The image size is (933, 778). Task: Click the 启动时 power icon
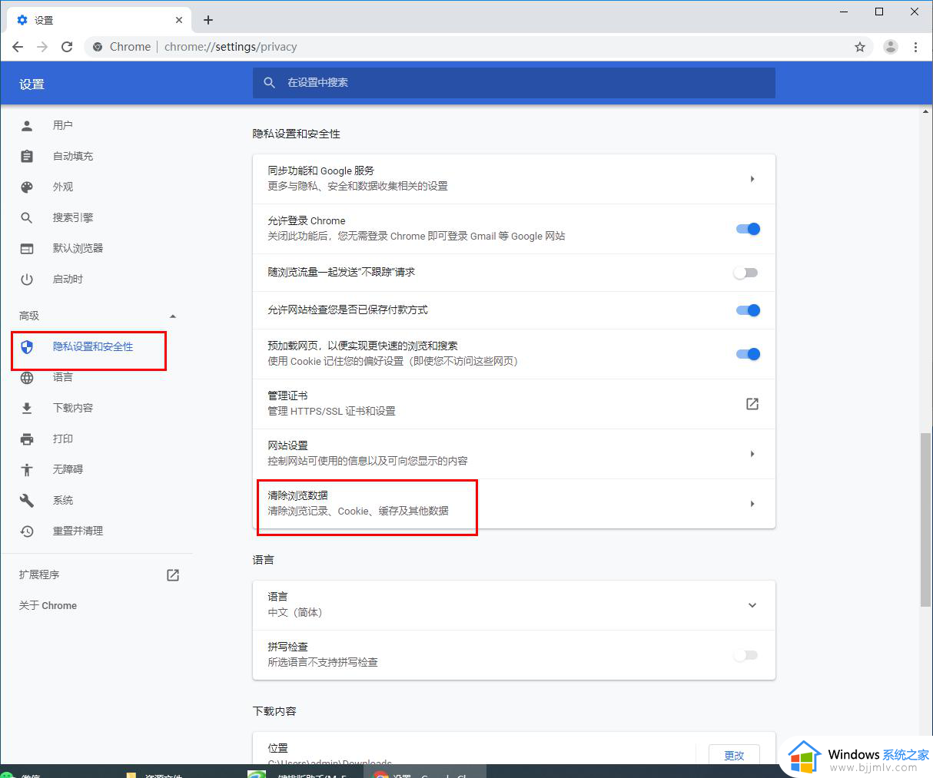point(27,279)
